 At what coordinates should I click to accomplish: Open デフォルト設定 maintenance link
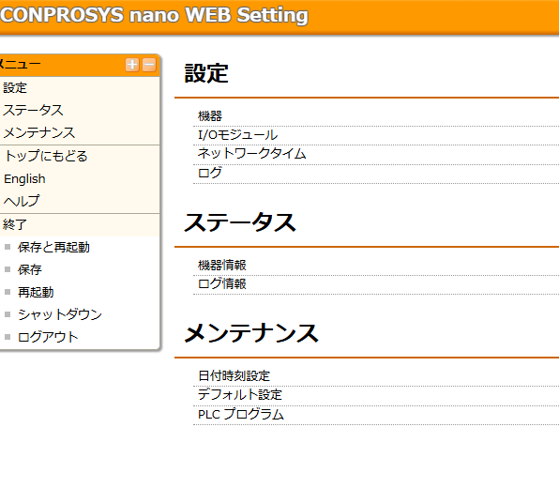pyautogui.click(x=240, y=394)
